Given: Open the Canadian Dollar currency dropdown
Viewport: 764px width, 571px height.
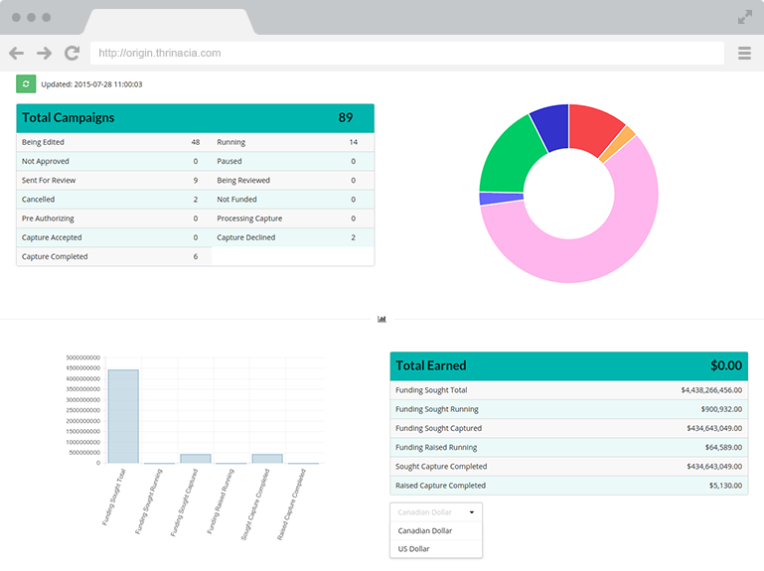Looking at the screenshot, I should tap(436, 512).
